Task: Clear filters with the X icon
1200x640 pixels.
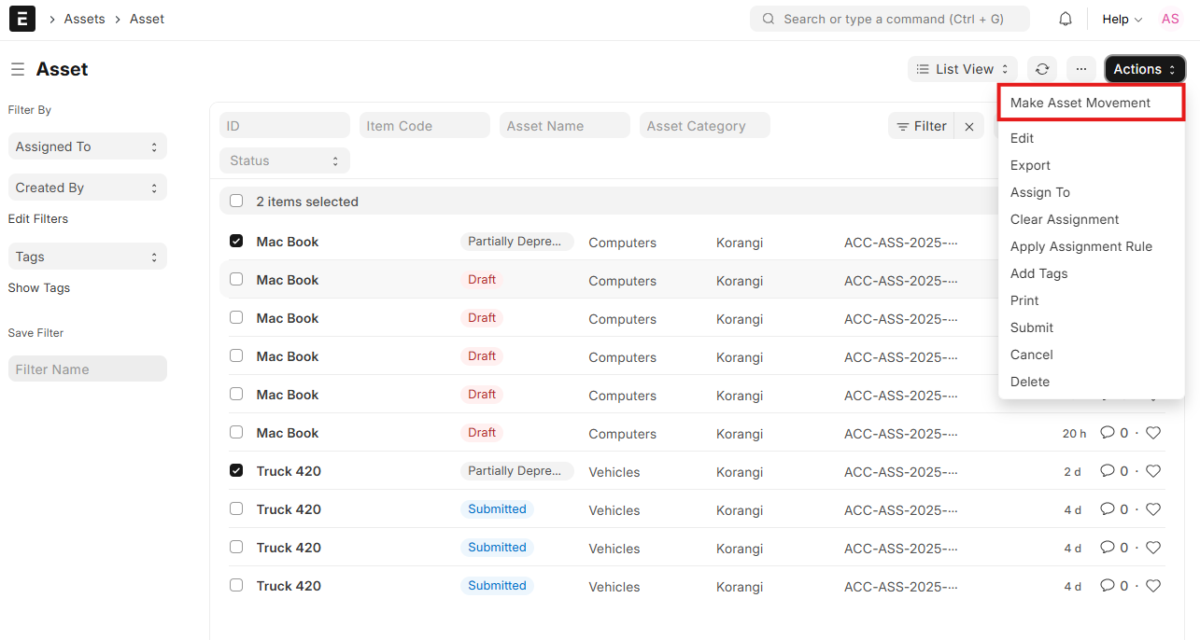Action: point(969,126)
